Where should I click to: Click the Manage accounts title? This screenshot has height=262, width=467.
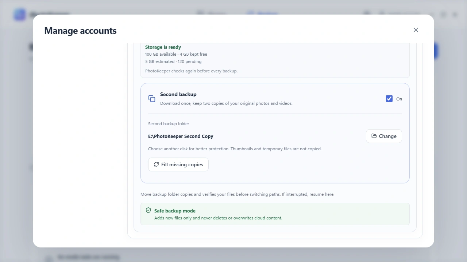(80, 31)
